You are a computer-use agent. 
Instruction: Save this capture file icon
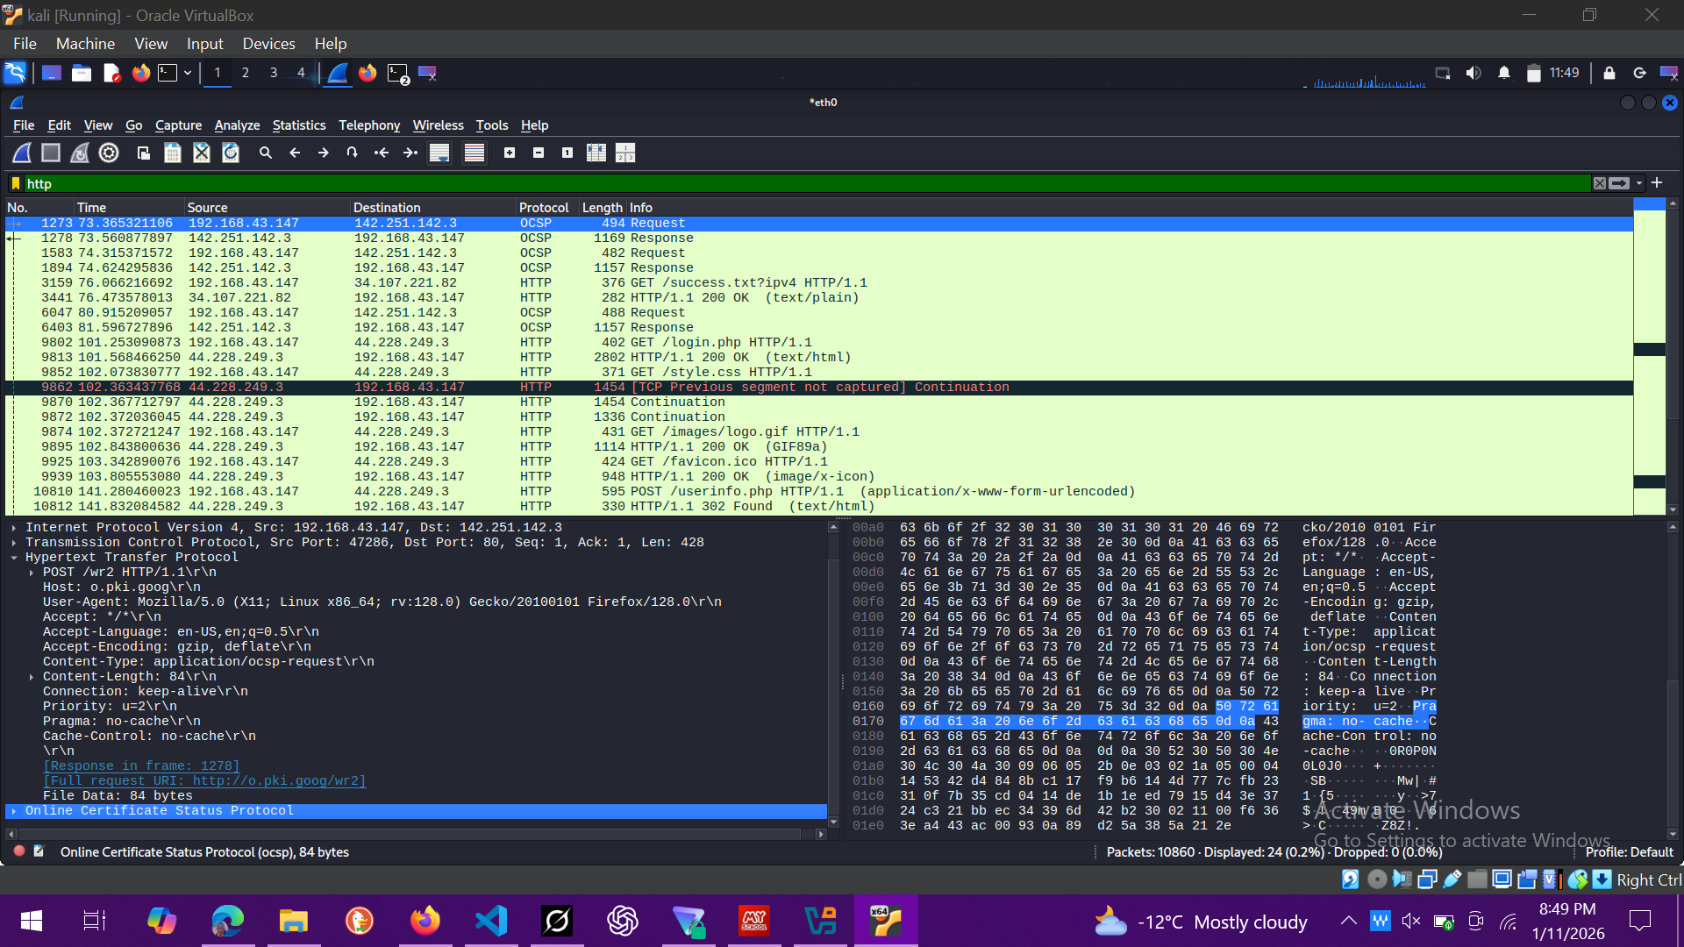pos(173,153)
